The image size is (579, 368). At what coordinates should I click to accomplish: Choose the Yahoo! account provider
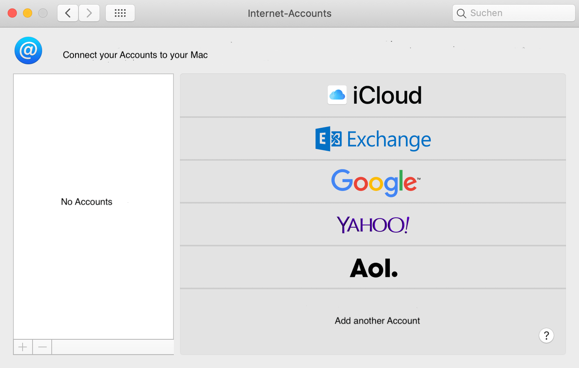[x=373, y=225]
